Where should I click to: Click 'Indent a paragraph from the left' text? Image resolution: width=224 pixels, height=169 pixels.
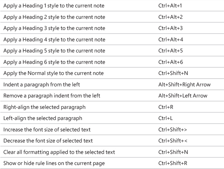pyautogui.click(x=42, y=84)
